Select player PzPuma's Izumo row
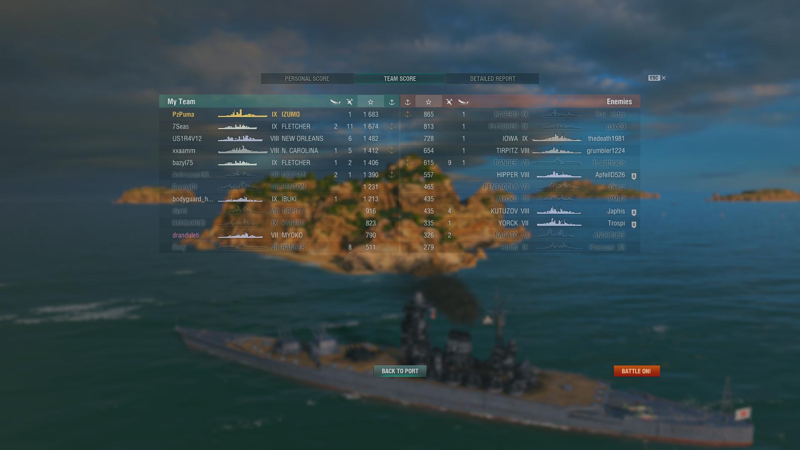The image size is (800, 450). (279, 114)
